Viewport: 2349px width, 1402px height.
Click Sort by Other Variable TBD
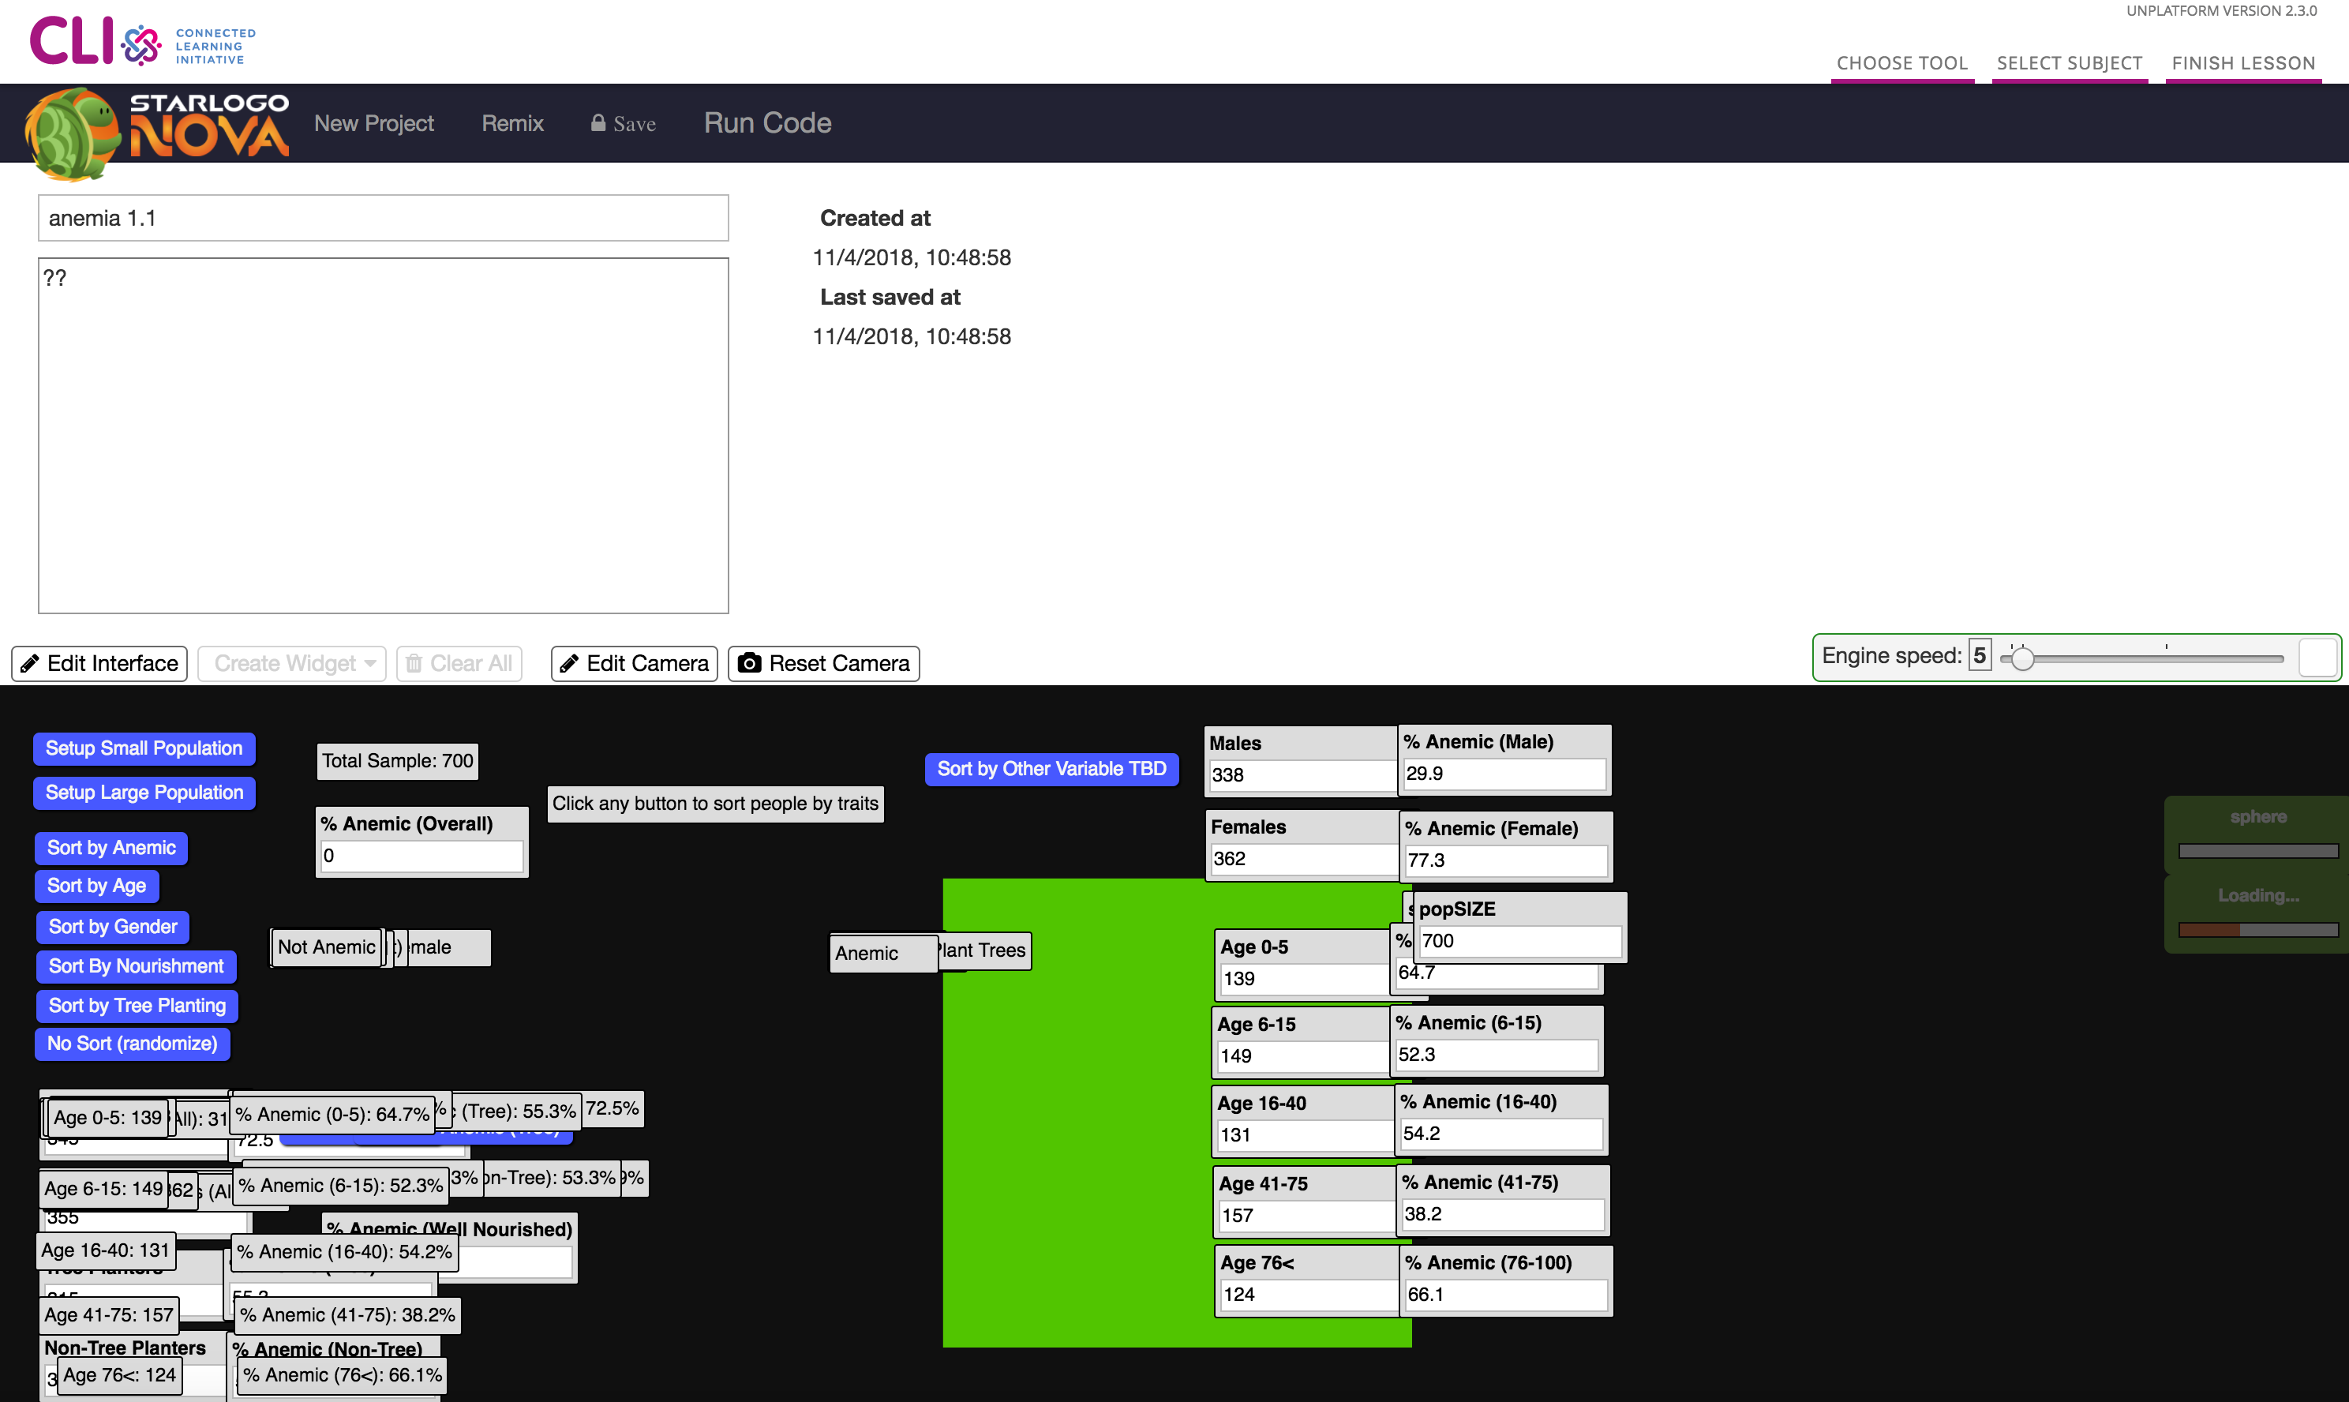pos(1051,769)
